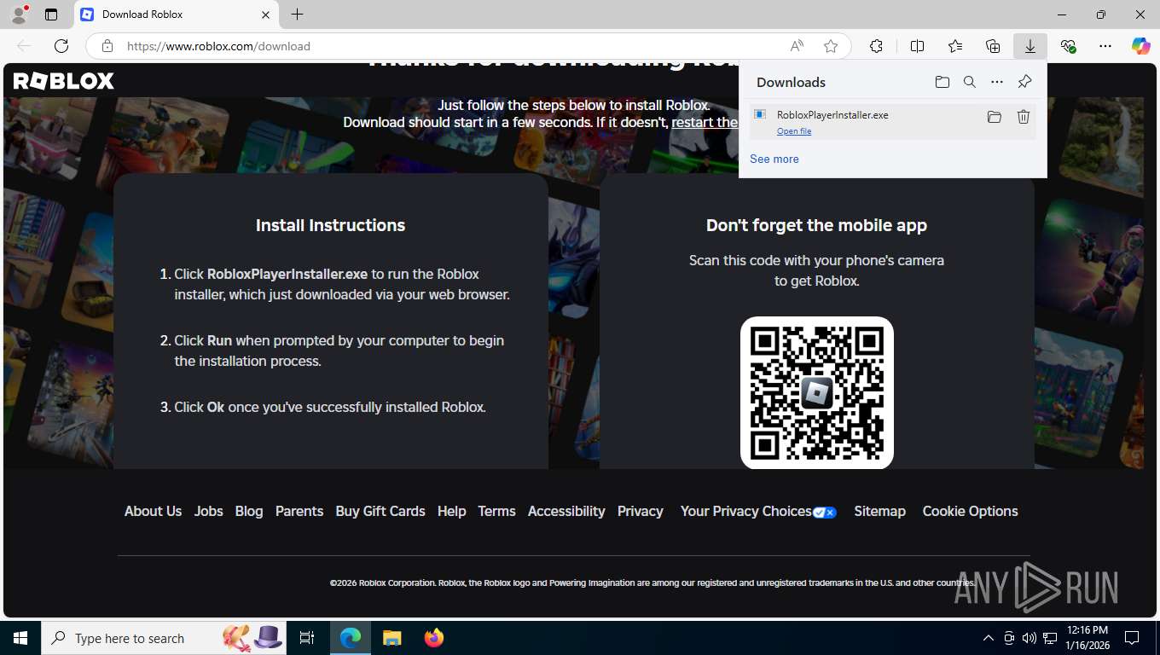Open the Privacy footer link

tap(640, 511)
